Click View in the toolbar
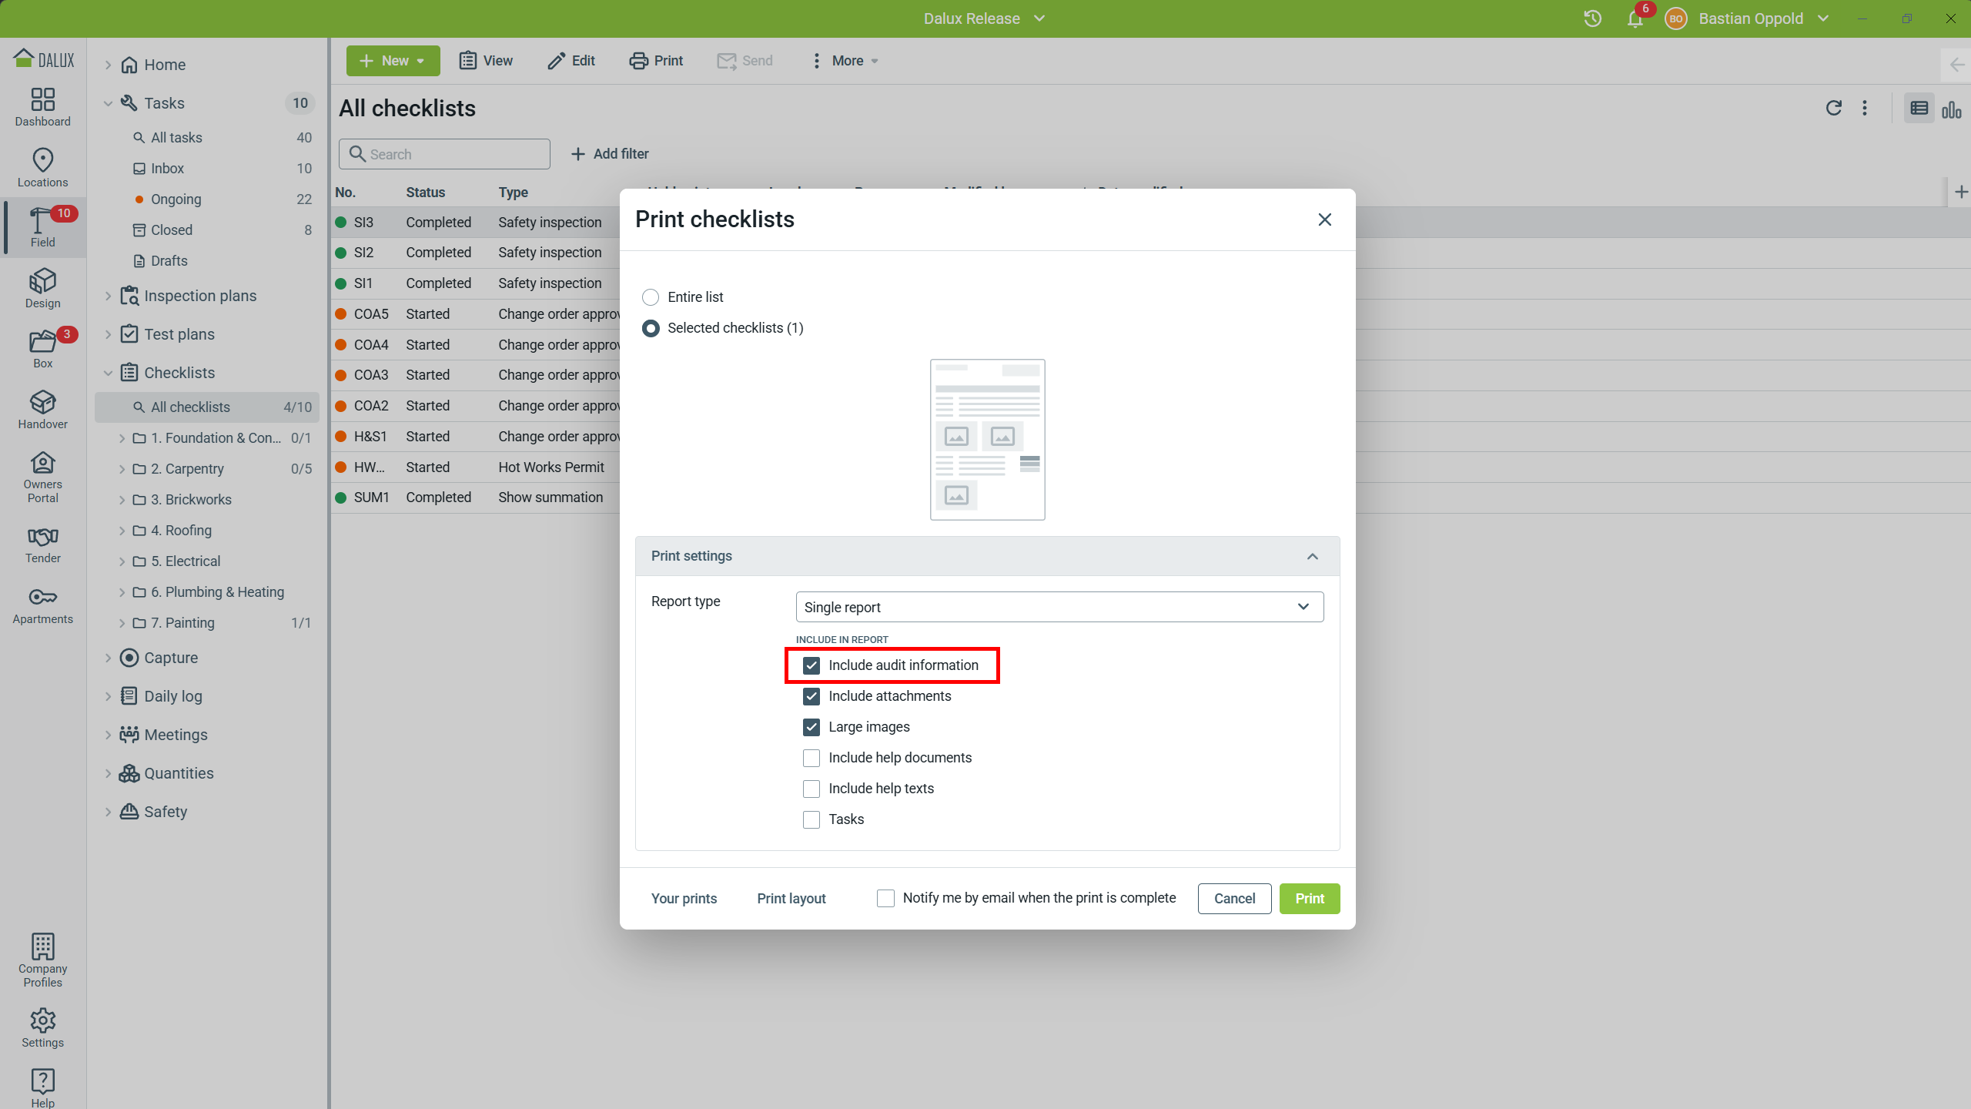The image size is (1971, 1109). (x=486, y=61)
